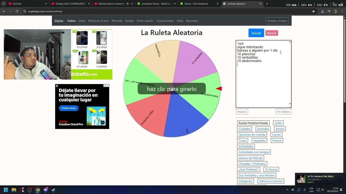Open Marcador in the navbar
Screen dimensions: 346x194
(192, 21)
